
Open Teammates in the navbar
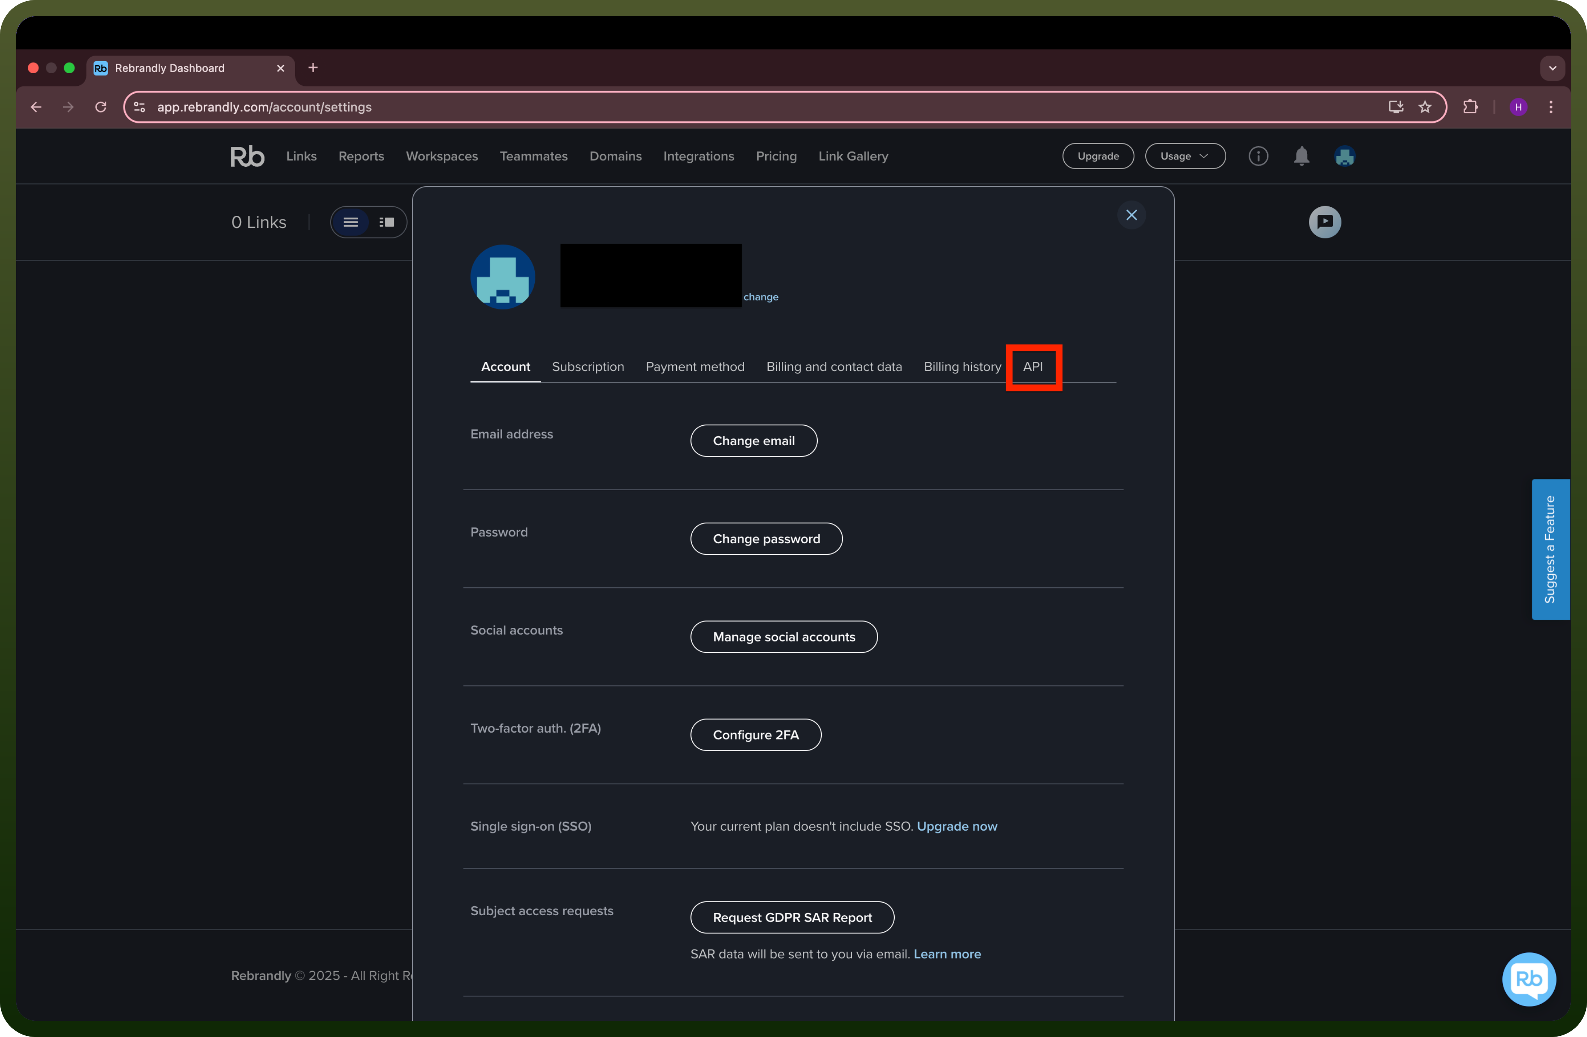coord(534,156)
